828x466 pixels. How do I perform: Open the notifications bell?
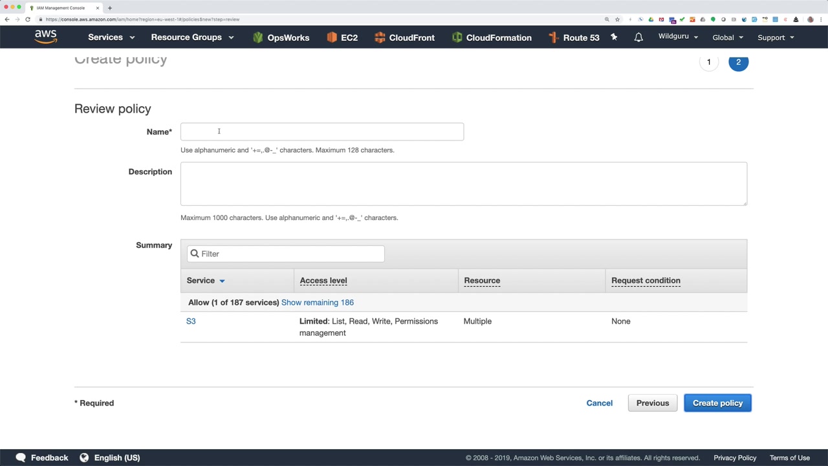638,38
